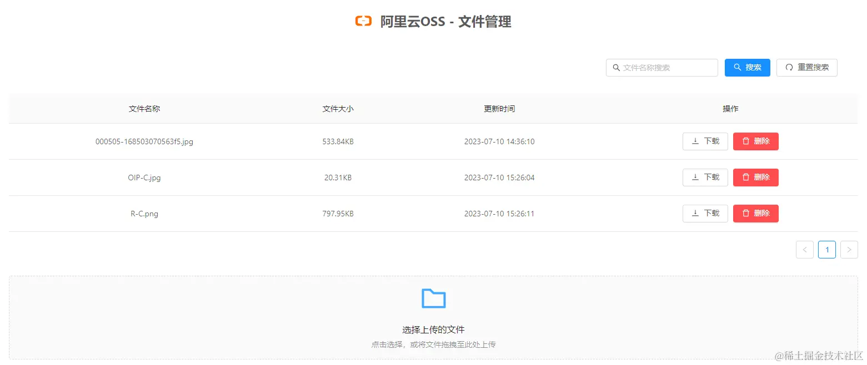
Task: Click size value 20.31KB
Action: click(338, 178)
